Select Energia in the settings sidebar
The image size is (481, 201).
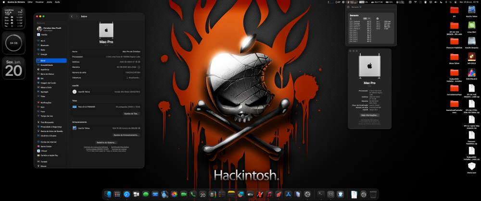(x=51, y=54)
